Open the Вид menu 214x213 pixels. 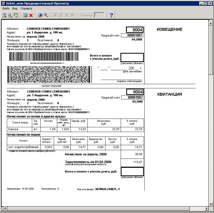point(15,8)
